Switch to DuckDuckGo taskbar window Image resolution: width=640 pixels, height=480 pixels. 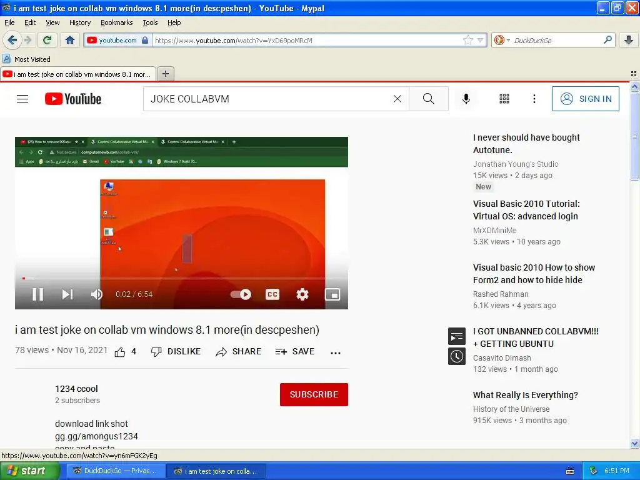click(x=116, y=471)
